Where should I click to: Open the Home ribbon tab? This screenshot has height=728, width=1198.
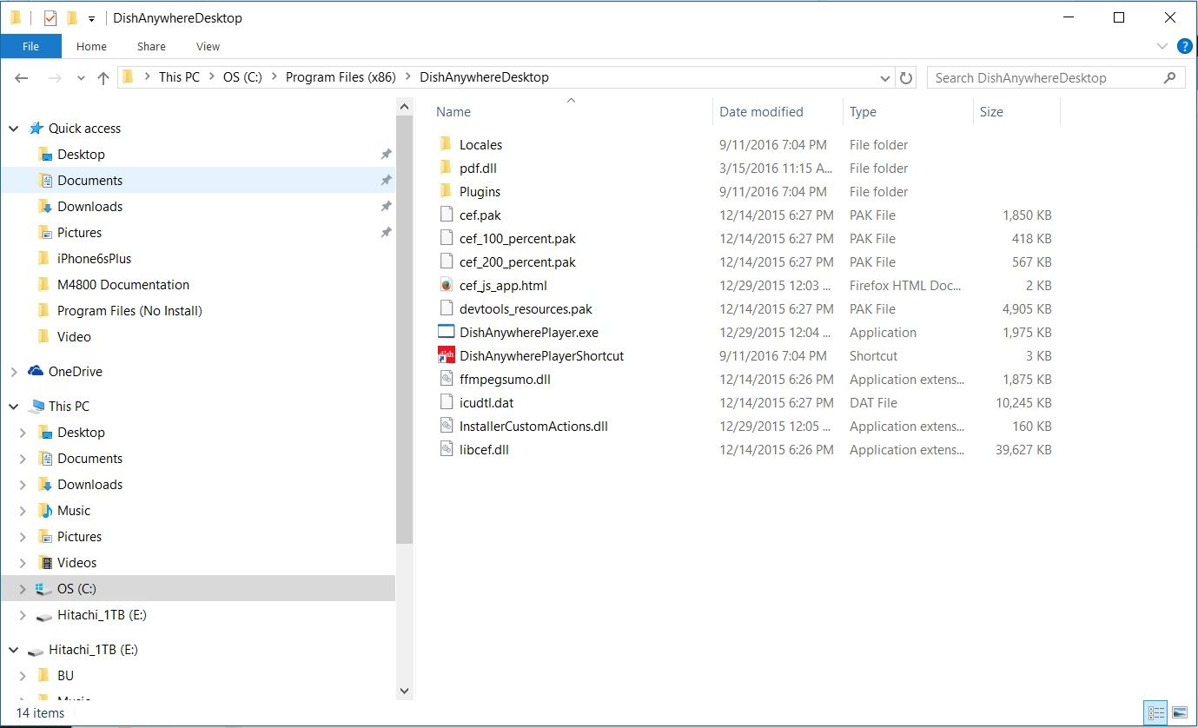[x=91, y=46]
